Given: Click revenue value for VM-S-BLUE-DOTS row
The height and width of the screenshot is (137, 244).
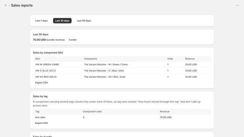Looking at the screenshot, I should (x=191, y=71).
